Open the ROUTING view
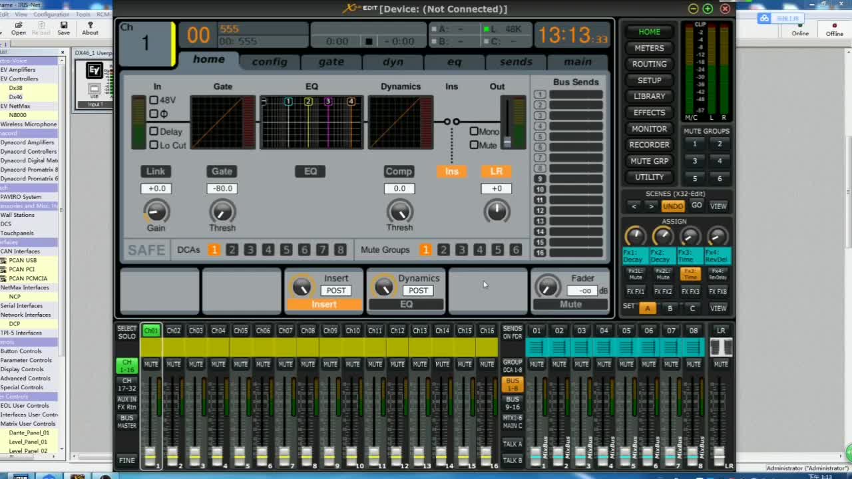Image resolution: width=852 pixels, height=479 pixels. click(x=649, y=64)
